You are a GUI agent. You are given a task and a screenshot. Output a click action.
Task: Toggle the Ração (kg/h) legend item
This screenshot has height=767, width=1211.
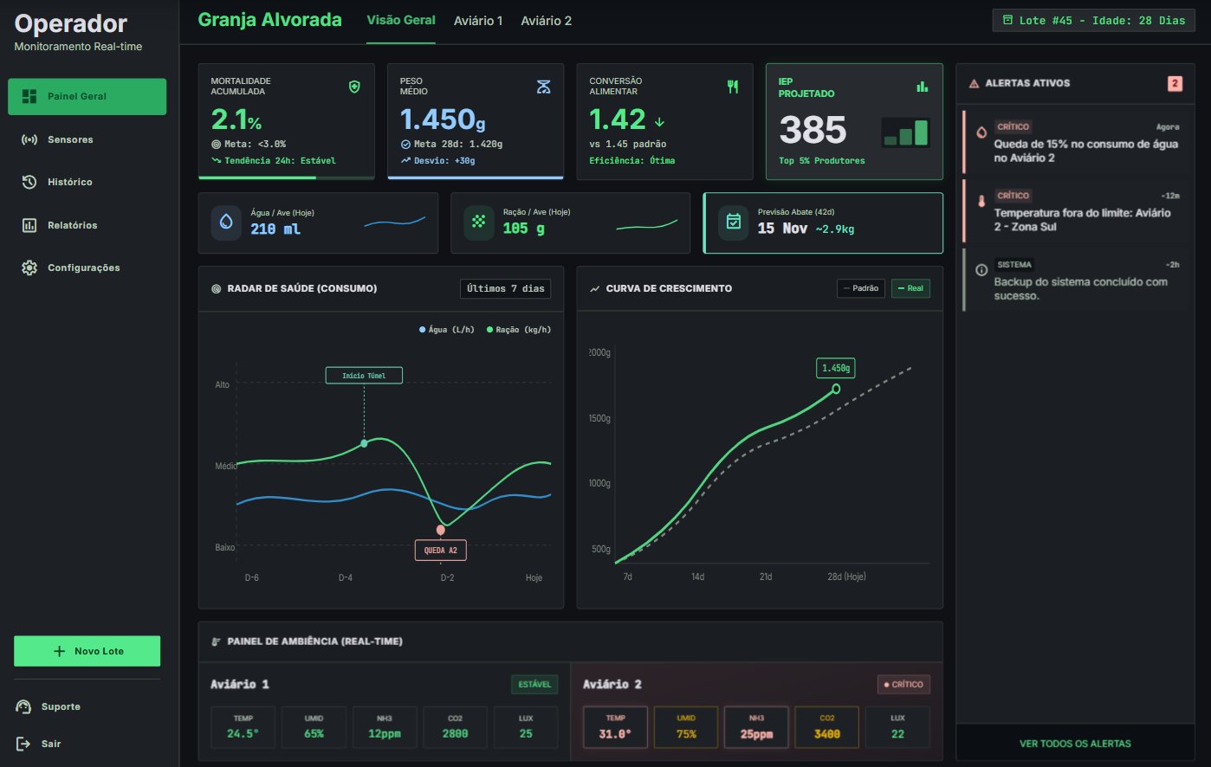519,329
